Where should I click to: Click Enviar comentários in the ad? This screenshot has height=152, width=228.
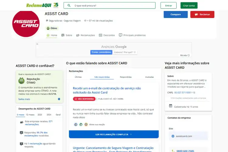101,52
